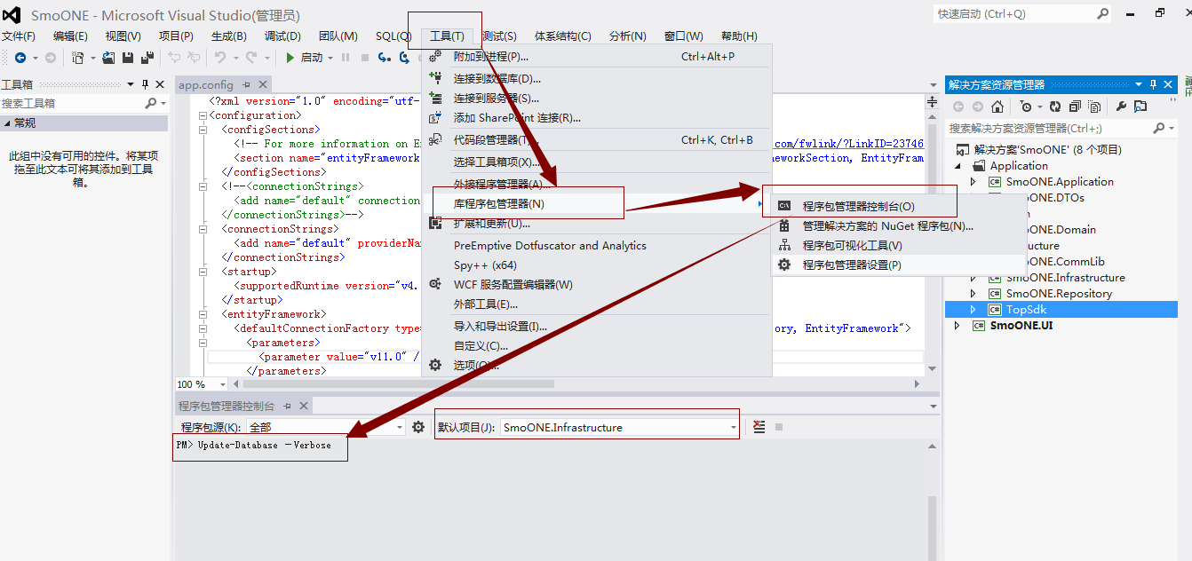
Task: Click the Collapse All icon in Solution Explorer
Action: coord(1075,107)
